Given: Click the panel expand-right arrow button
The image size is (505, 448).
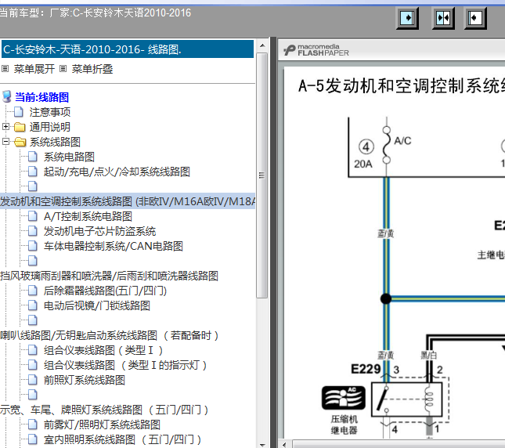Looking at the screenshot, I should [x=408, y=18].
